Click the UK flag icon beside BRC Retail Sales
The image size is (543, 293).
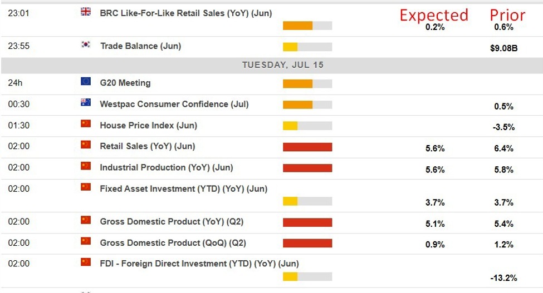[86, 12]
